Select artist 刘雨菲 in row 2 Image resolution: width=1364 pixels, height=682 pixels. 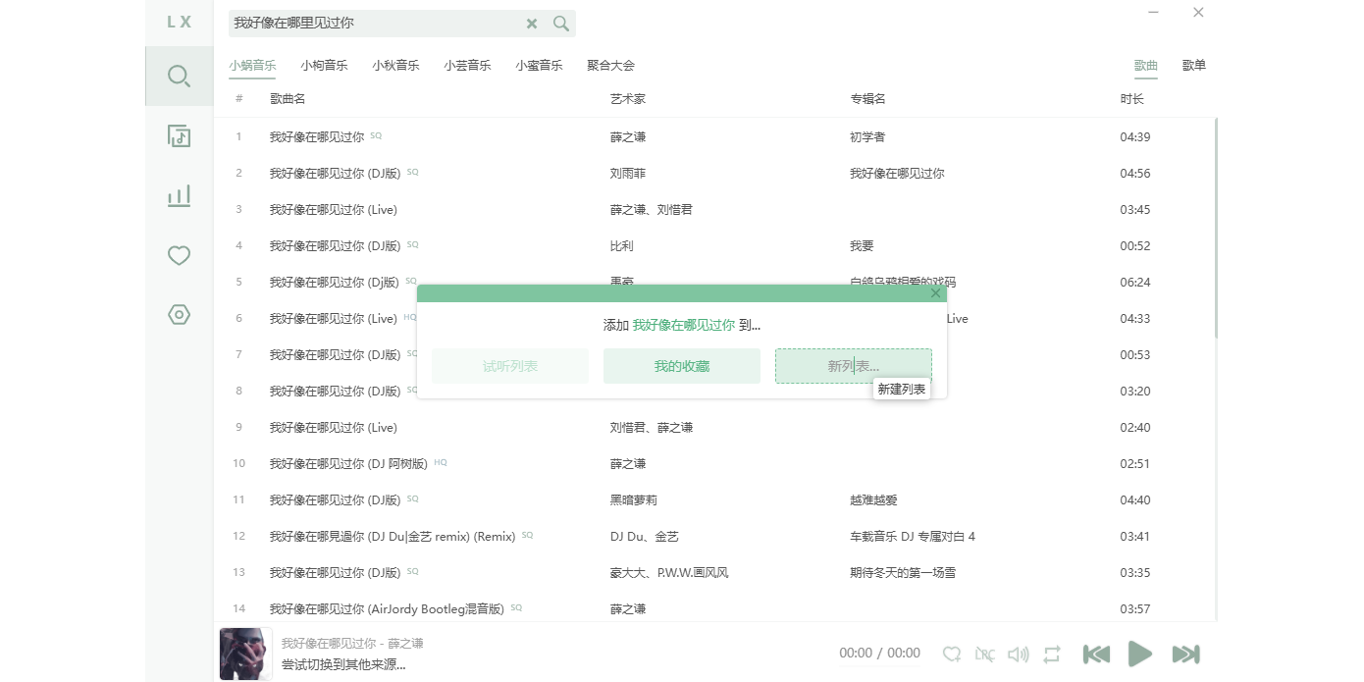tap(628, 174)
